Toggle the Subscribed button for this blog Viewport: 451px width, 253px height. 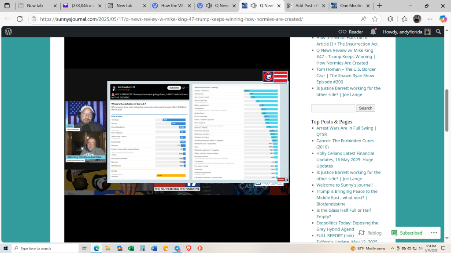pos(407,233)
